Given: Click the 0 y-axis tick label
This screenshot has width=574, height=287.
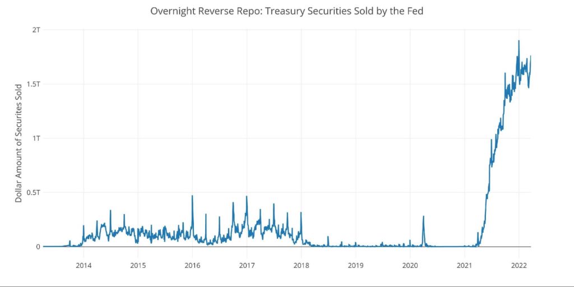Looking at the screenshot, I should [38, 247].
